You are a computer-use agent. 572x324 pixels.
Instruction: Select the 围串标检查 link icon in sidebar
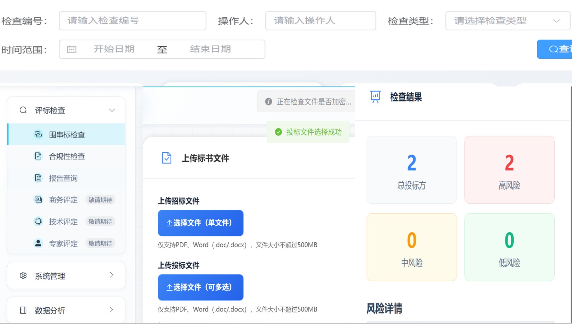coord(38,134)
